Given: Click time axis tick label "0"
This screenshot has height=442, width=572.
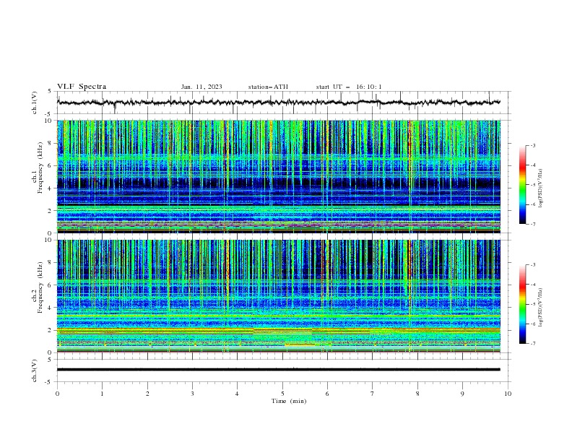Looking at the screenshot, I should pyautogui.click(x=57, y=394).
